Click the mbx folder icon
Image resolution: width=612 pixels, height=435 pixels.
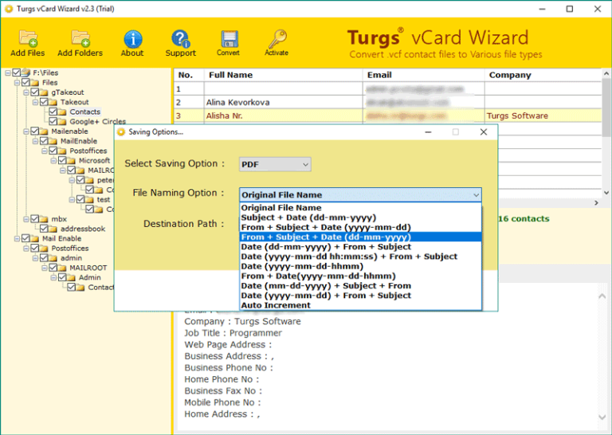click(x=44, y=219)
